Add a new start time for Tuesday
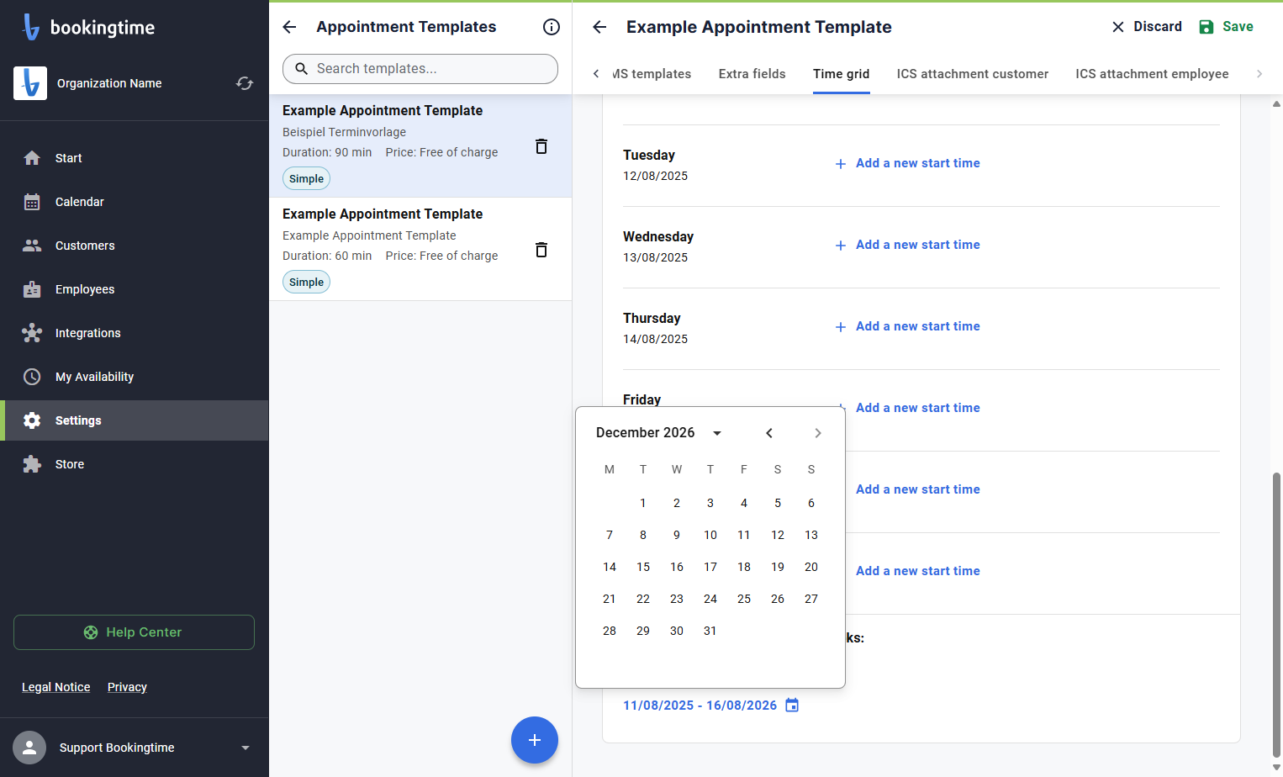 907,163
